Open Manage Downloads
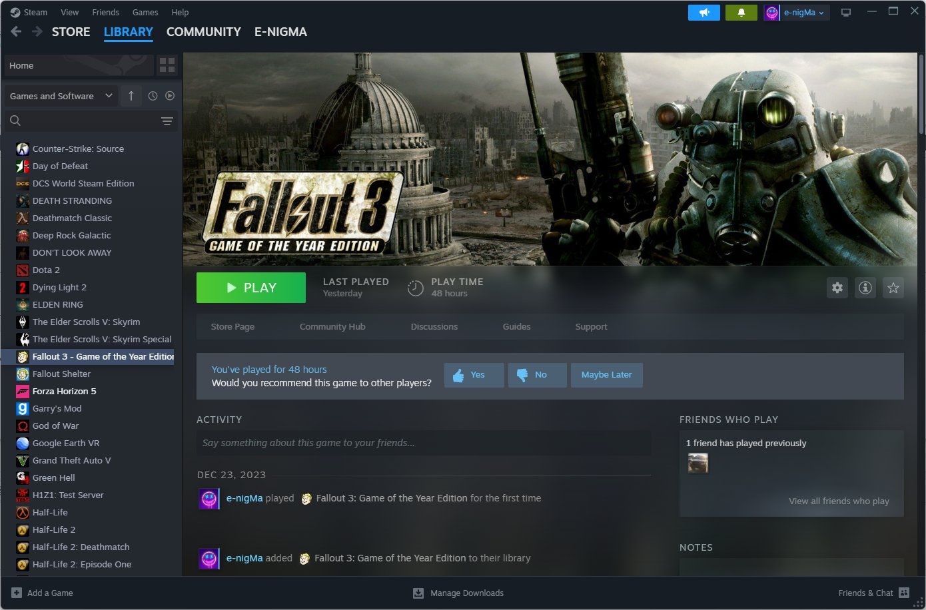This screenshot has width=926, height=610. [458, 593]
